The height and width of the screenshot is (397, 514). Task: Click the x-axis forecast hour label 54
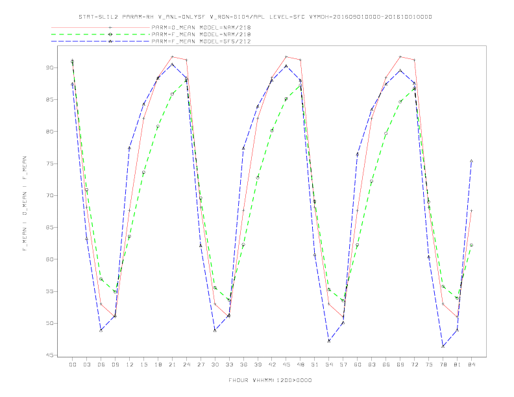pyautogui.click(x=329, y=365)
